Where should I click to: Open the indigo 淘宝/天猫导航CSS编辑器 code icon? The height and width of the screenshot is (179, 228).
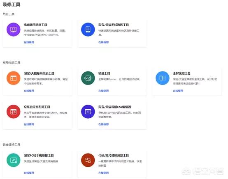(88, 112)
